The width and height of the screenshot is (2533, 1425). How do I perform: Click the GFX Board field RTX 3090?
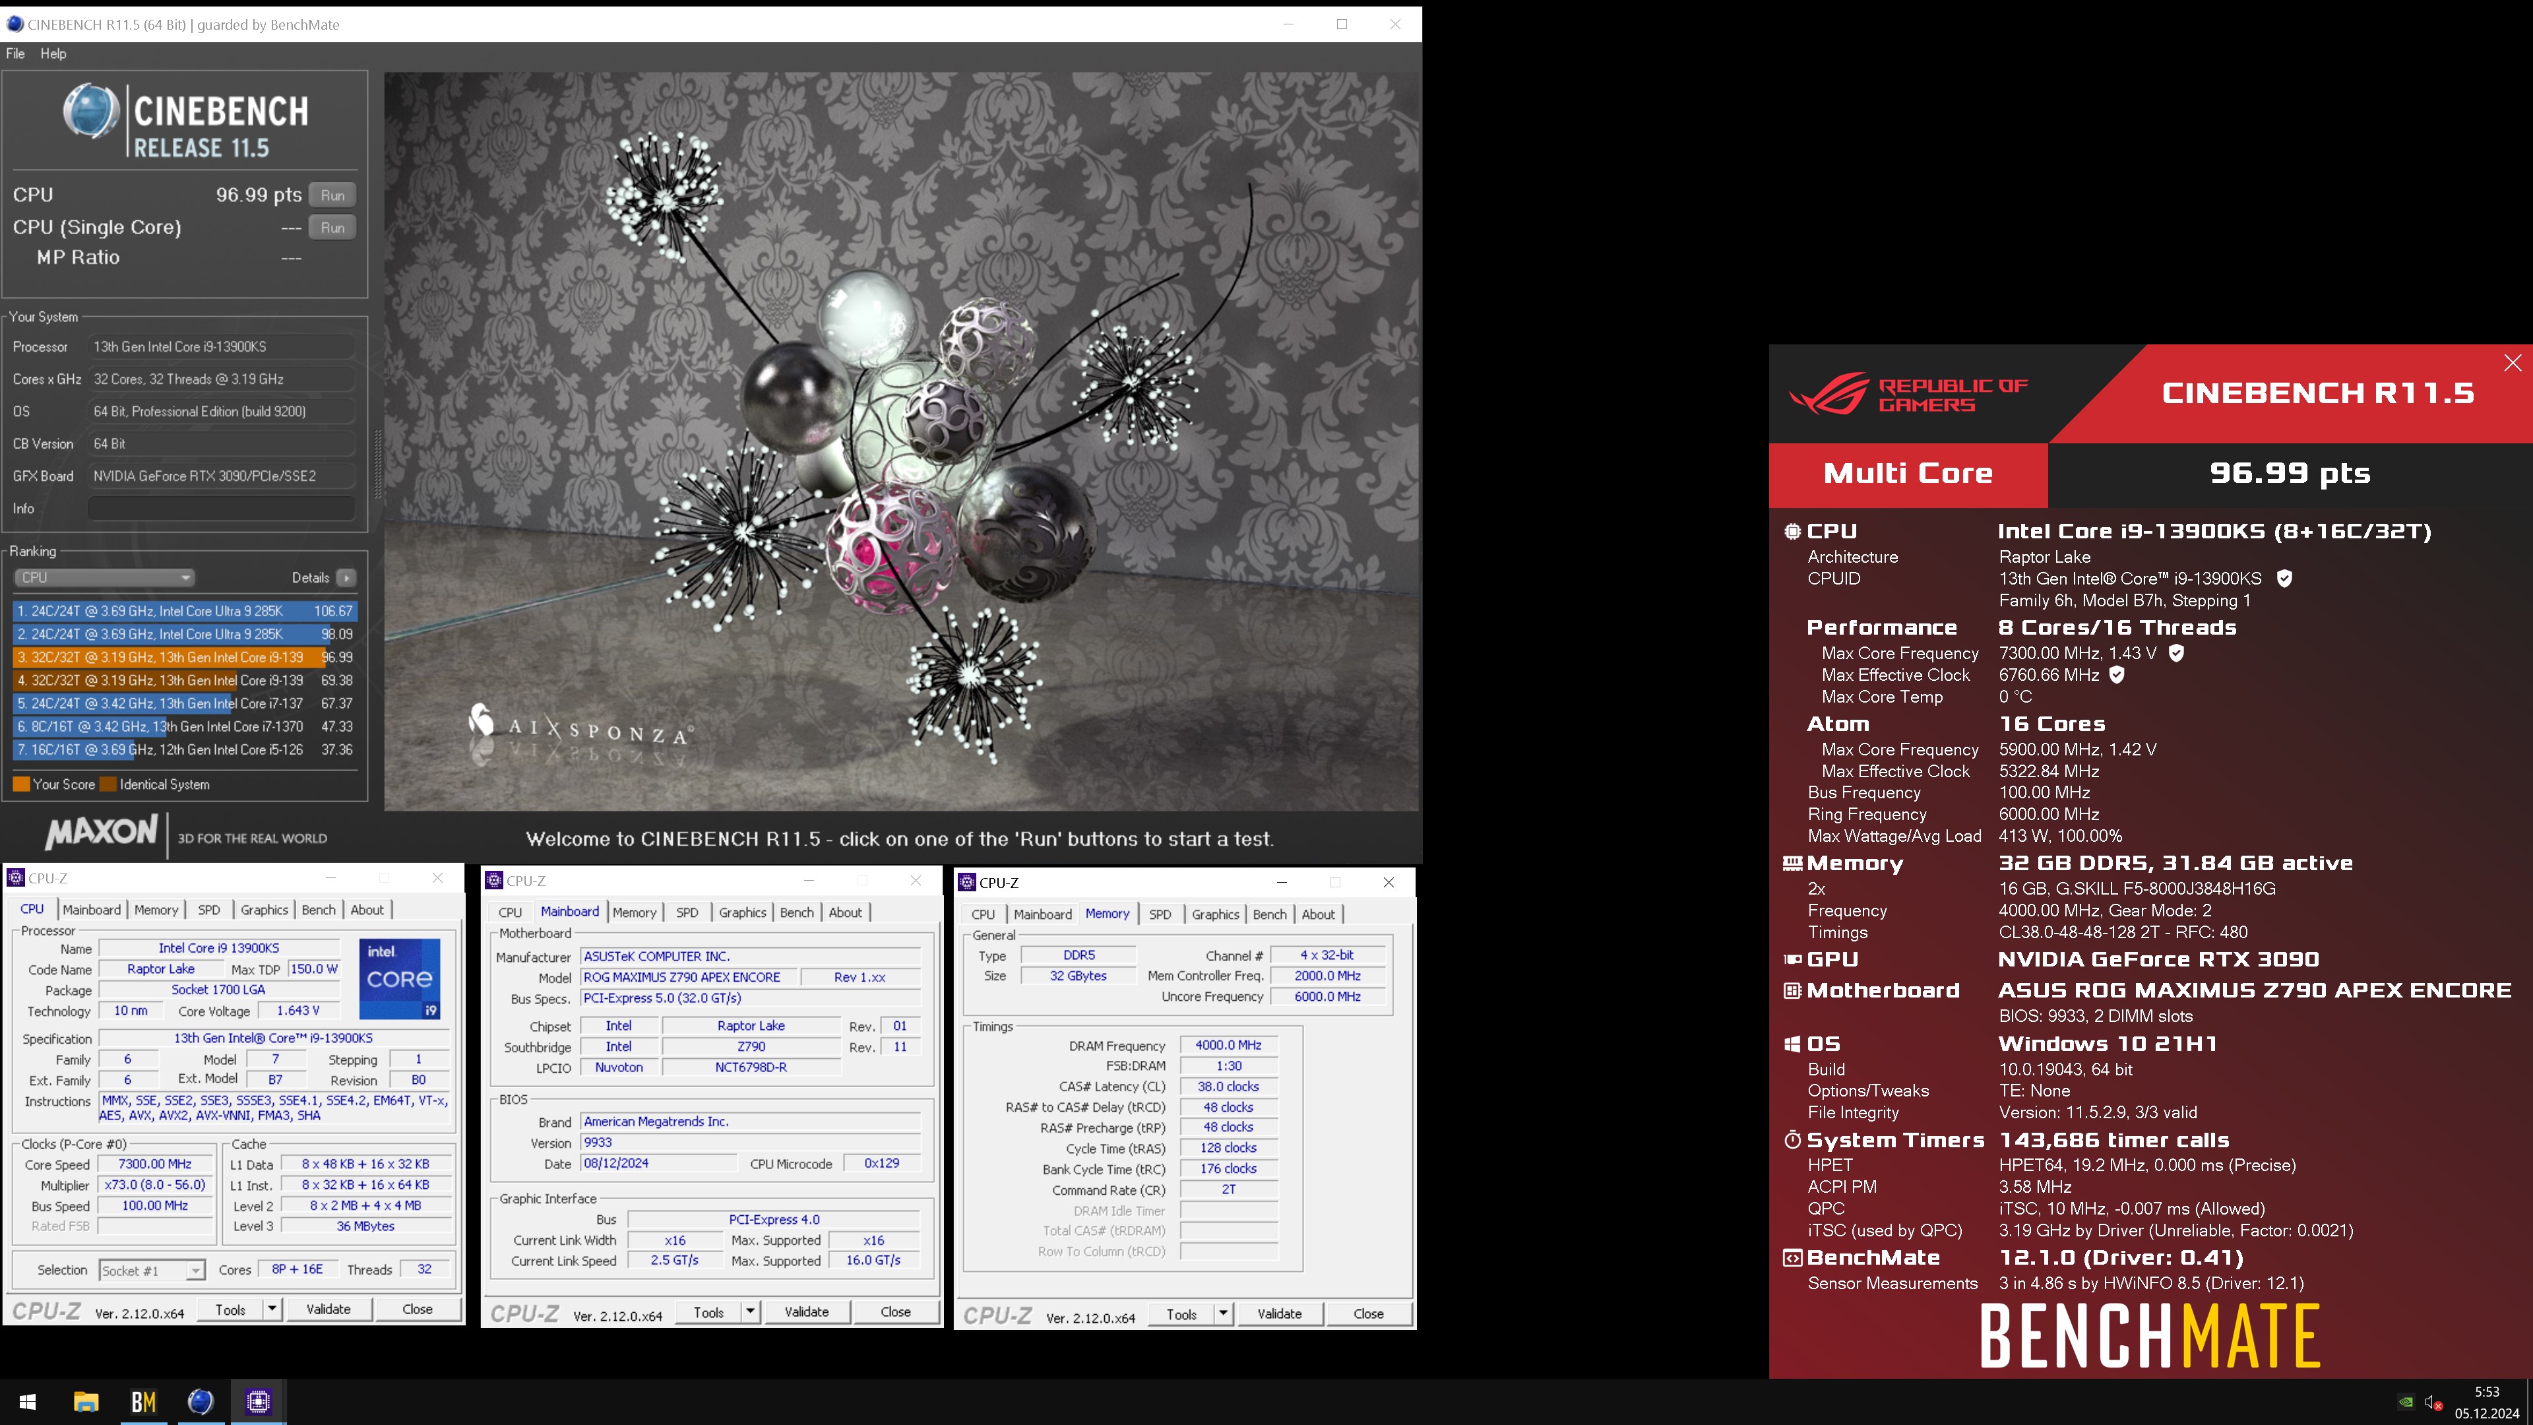221,476
